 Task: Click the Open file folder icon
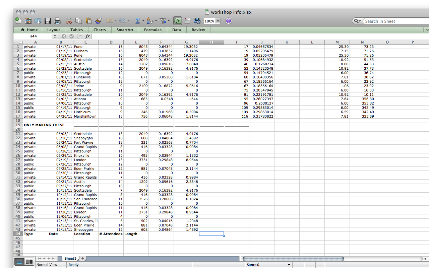tap(38, 21)
